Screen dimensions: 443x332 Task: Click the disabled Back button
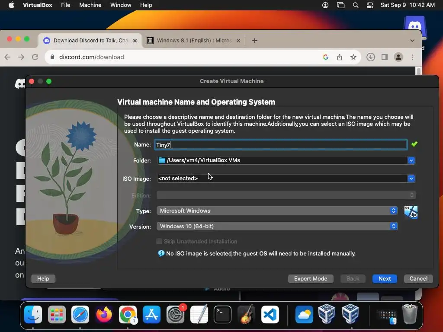click(353, 279)
